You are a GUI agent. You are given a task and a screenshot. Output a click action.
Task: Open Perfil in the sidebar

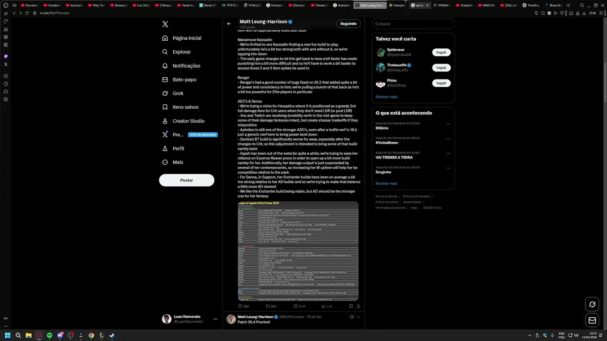(x=173, y=148)
